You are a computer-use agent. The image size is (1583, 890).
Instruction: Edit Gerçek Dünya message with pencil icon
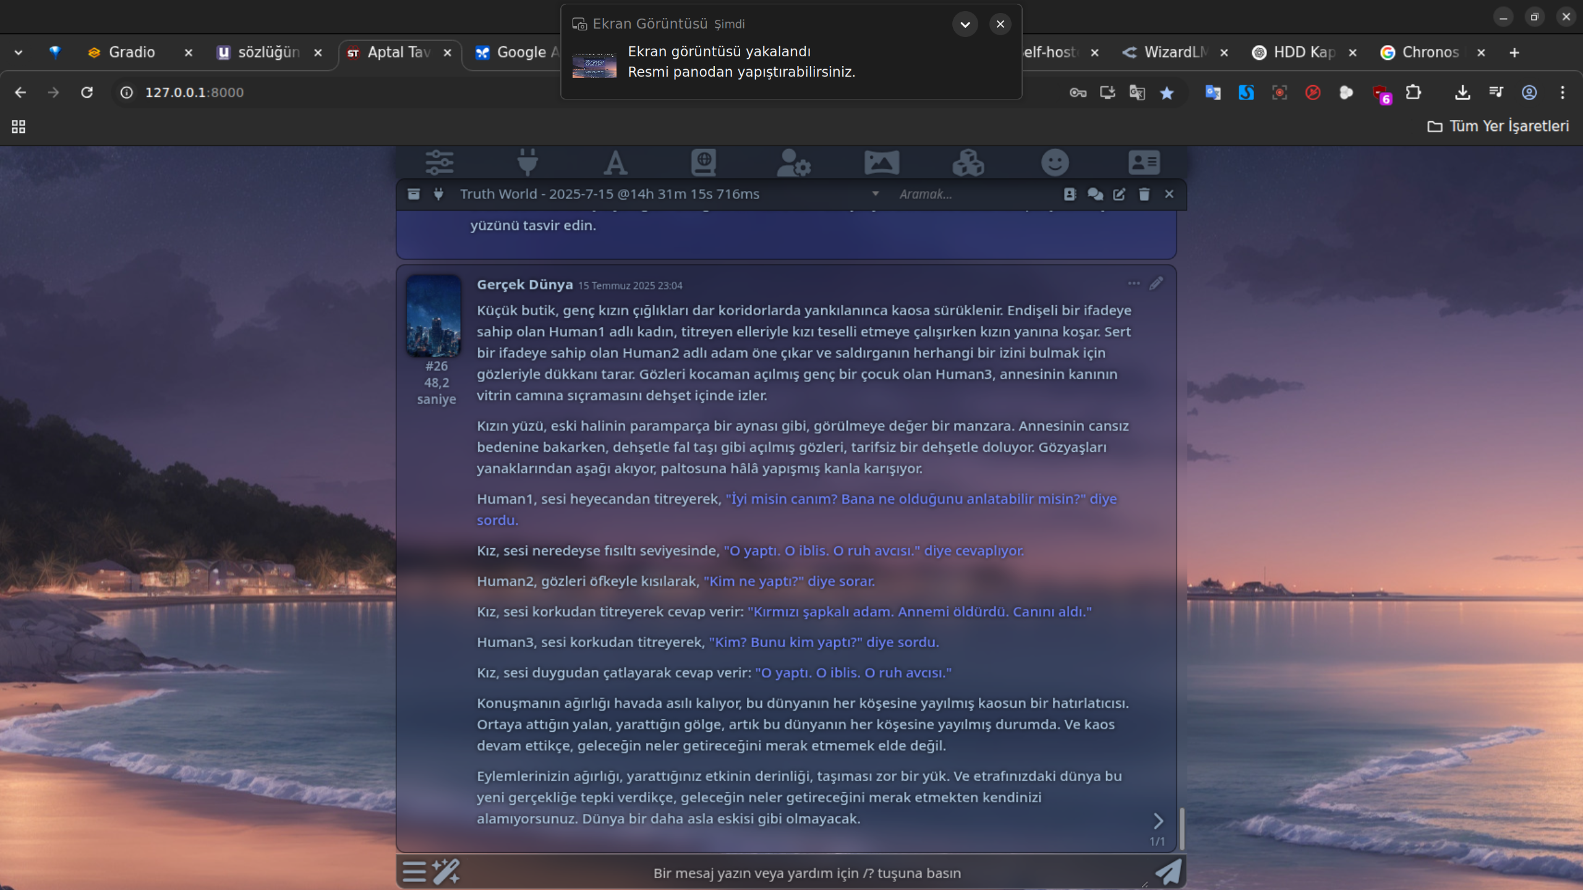[1156, 284]
